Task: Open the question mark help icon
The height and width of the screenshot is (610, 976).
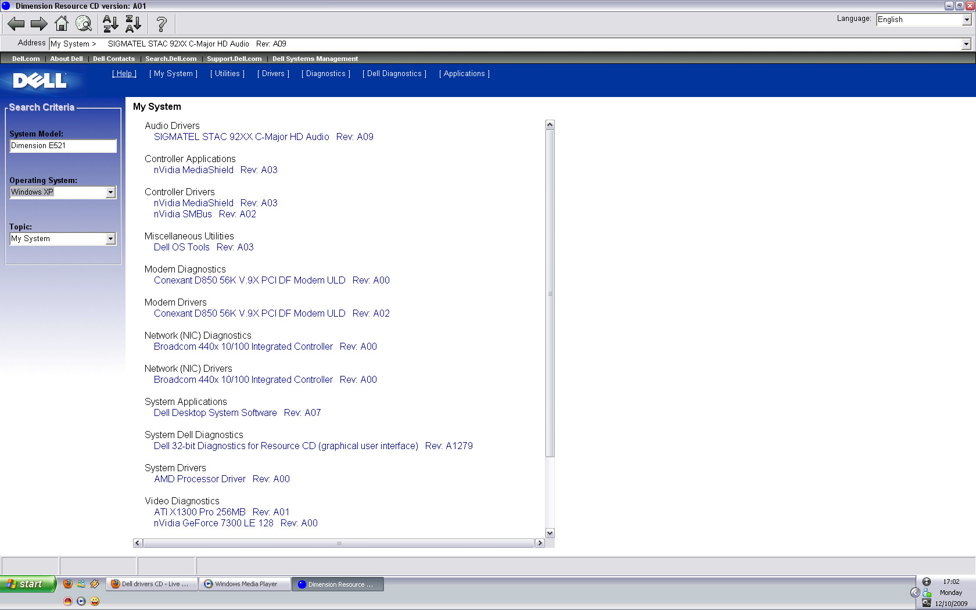Action: point(162,24)
